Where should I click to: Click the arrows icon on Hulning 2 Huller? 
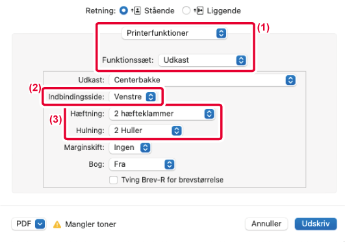177,130
